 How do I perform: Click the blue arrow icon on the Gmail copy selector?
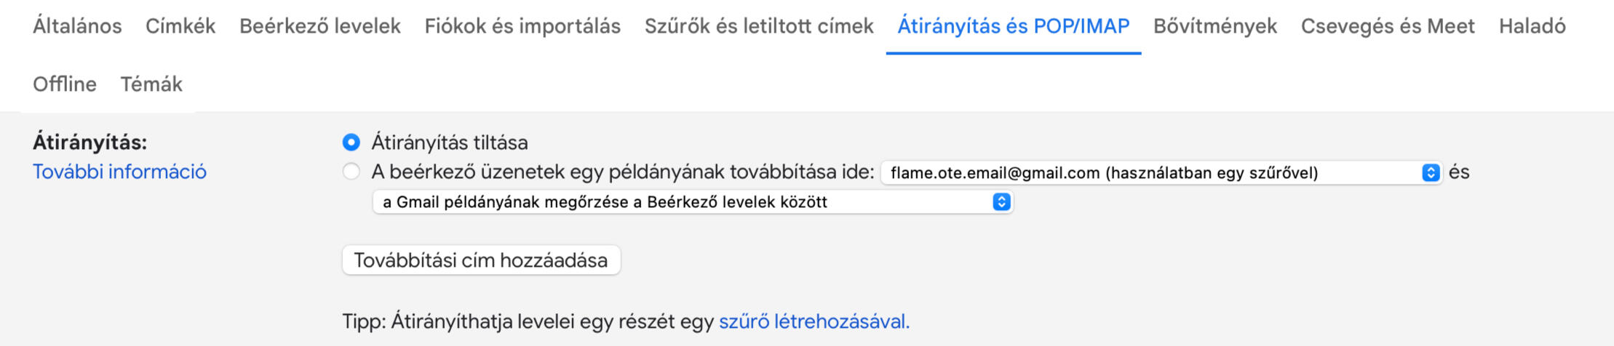[x=1001, y=202]
